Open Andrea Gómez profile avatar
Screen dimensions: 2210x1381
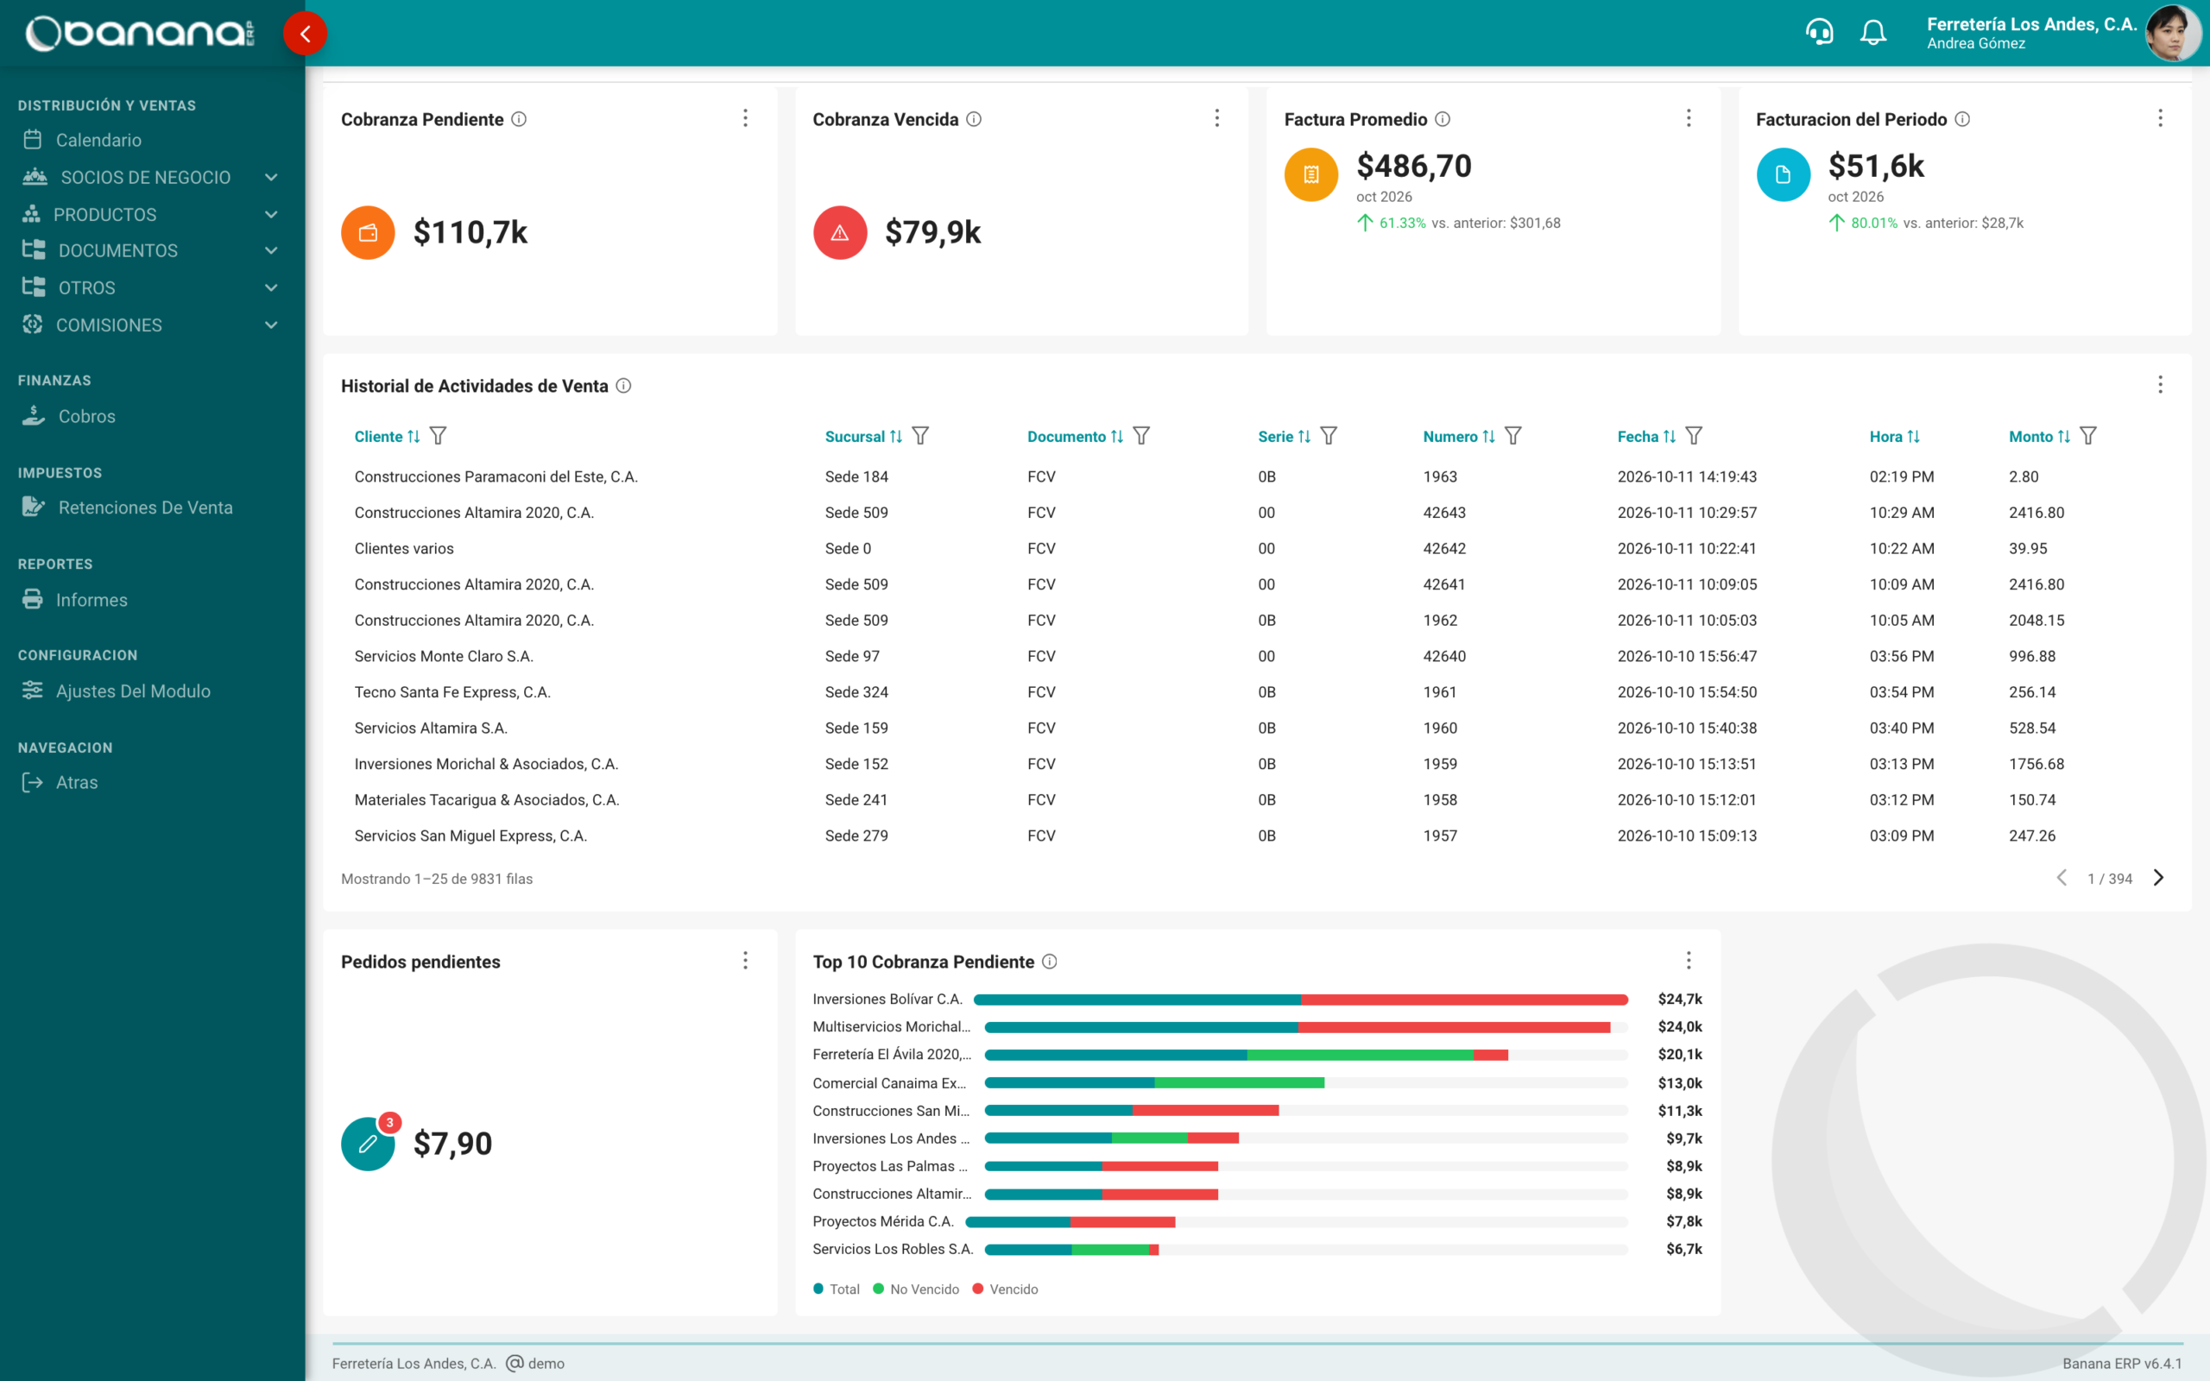[2173, 33]
